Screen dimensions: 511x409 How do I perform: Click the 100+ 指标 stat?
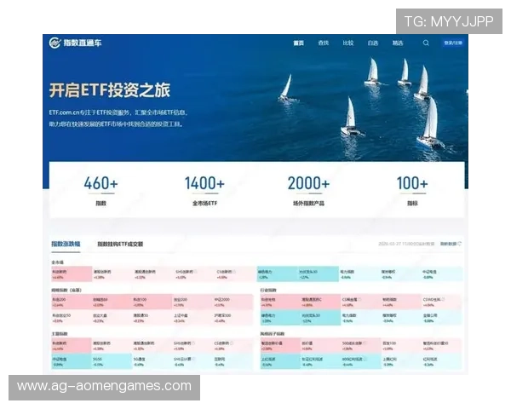[412, 191]
